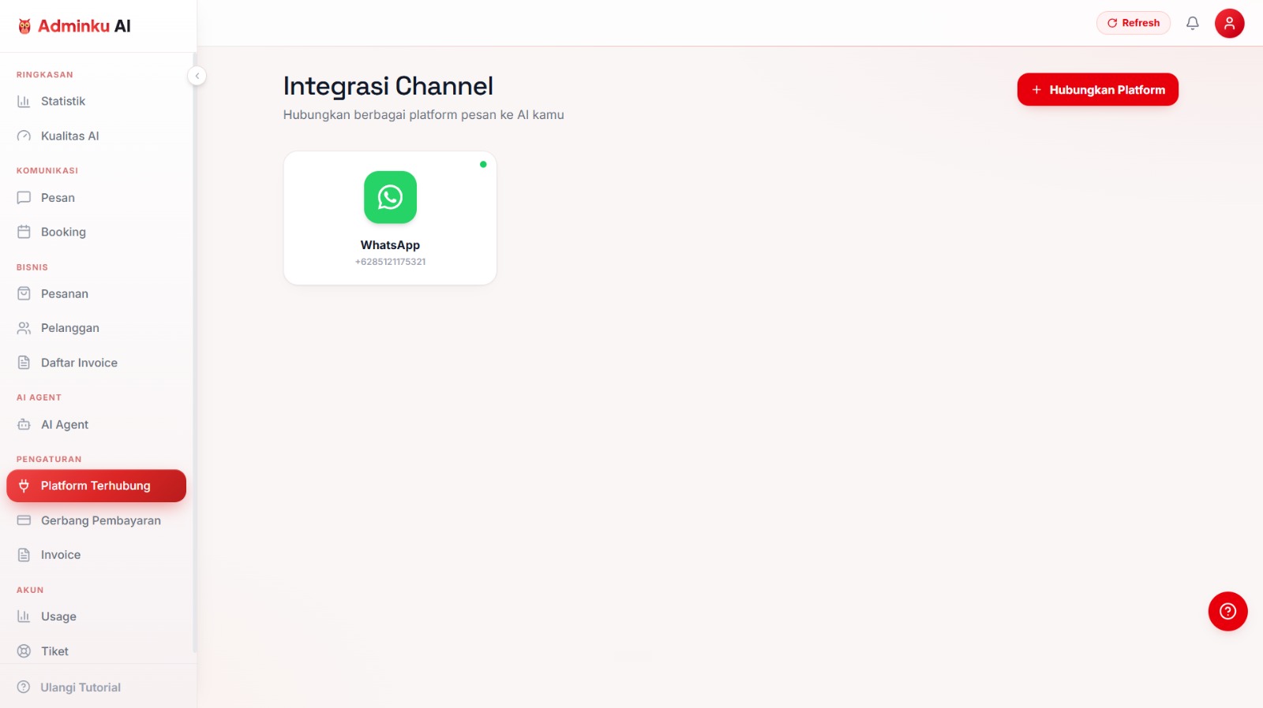Click the AI Agent robot icon
The height and width of the screenshot is (708, 1263).
pos(24,424)
